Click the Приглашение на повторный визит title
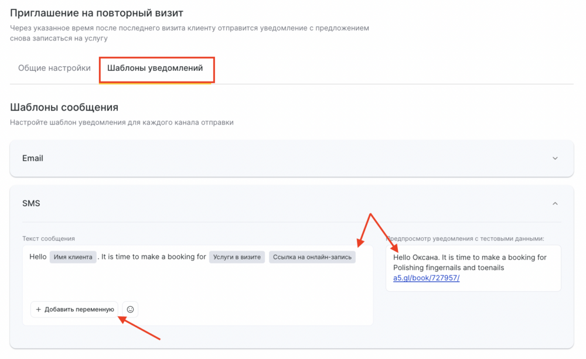The image size is (586, 359). pyautogui.click(x=97, y=13)
